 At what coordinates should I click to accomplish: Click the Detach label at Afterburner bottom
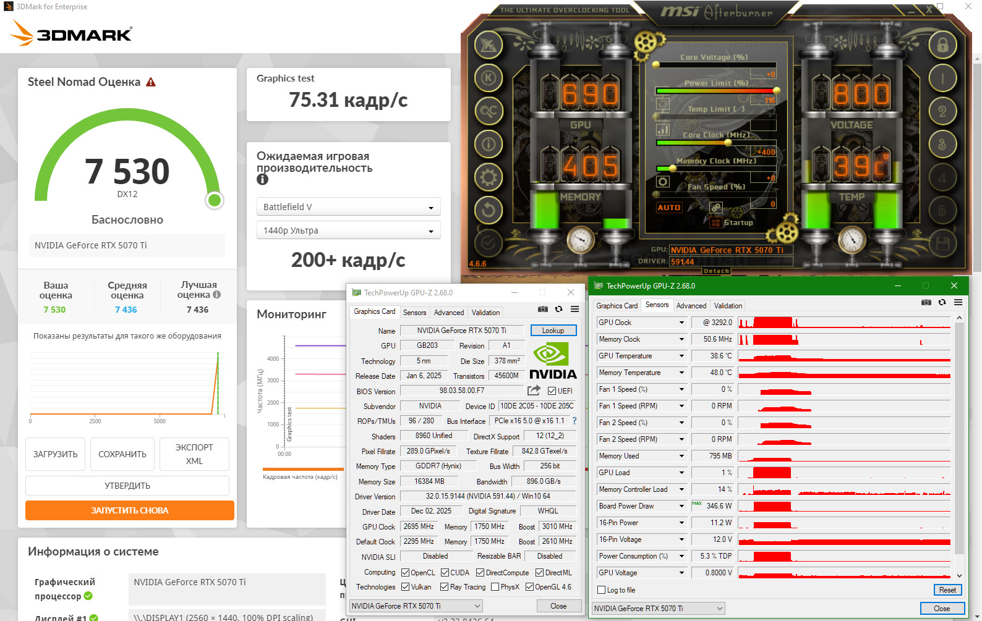pyautogui.click(x=716, y=271)
